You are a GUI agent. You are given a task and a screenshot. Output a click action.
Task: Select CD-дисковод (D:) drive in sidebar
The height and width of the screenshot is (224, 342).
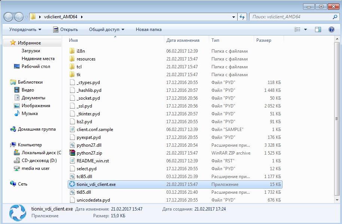tap(39, 161)
